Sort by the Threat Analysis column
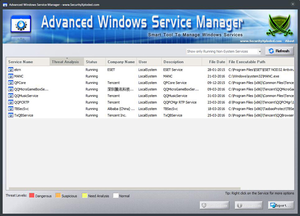Screen dimensions: 300x216 coord(66,62)
